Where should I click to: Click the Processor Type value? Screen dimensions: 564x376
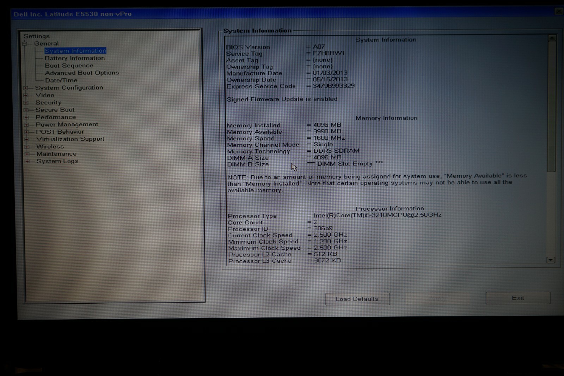click(378, 215)
